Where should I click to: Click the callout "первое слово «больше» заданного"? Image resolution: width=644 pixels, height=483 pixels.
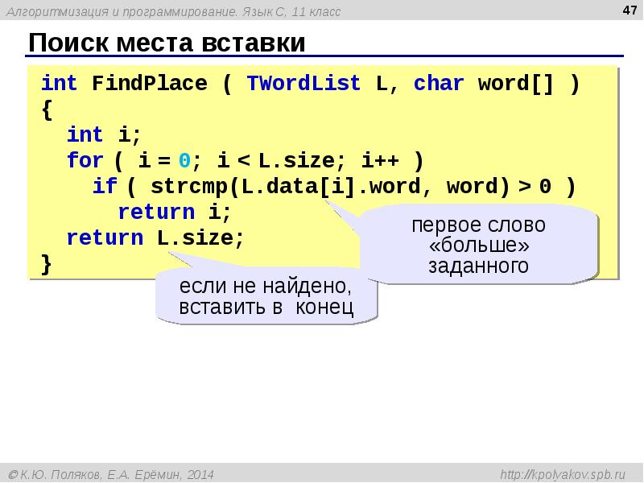pos(478,246)
